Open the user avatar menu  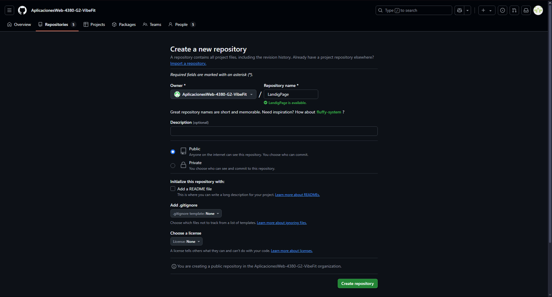[538, 10]
